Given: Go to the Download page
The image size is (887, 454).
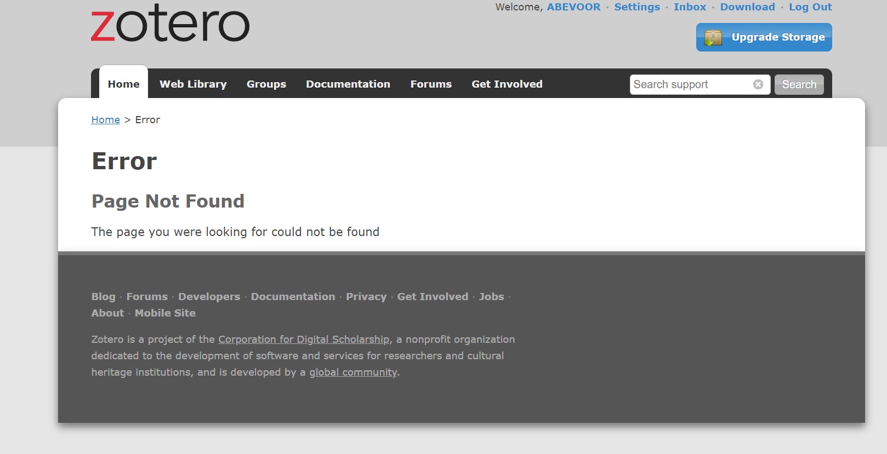Looking at the screenshot, I should click(x=747, y=7).
